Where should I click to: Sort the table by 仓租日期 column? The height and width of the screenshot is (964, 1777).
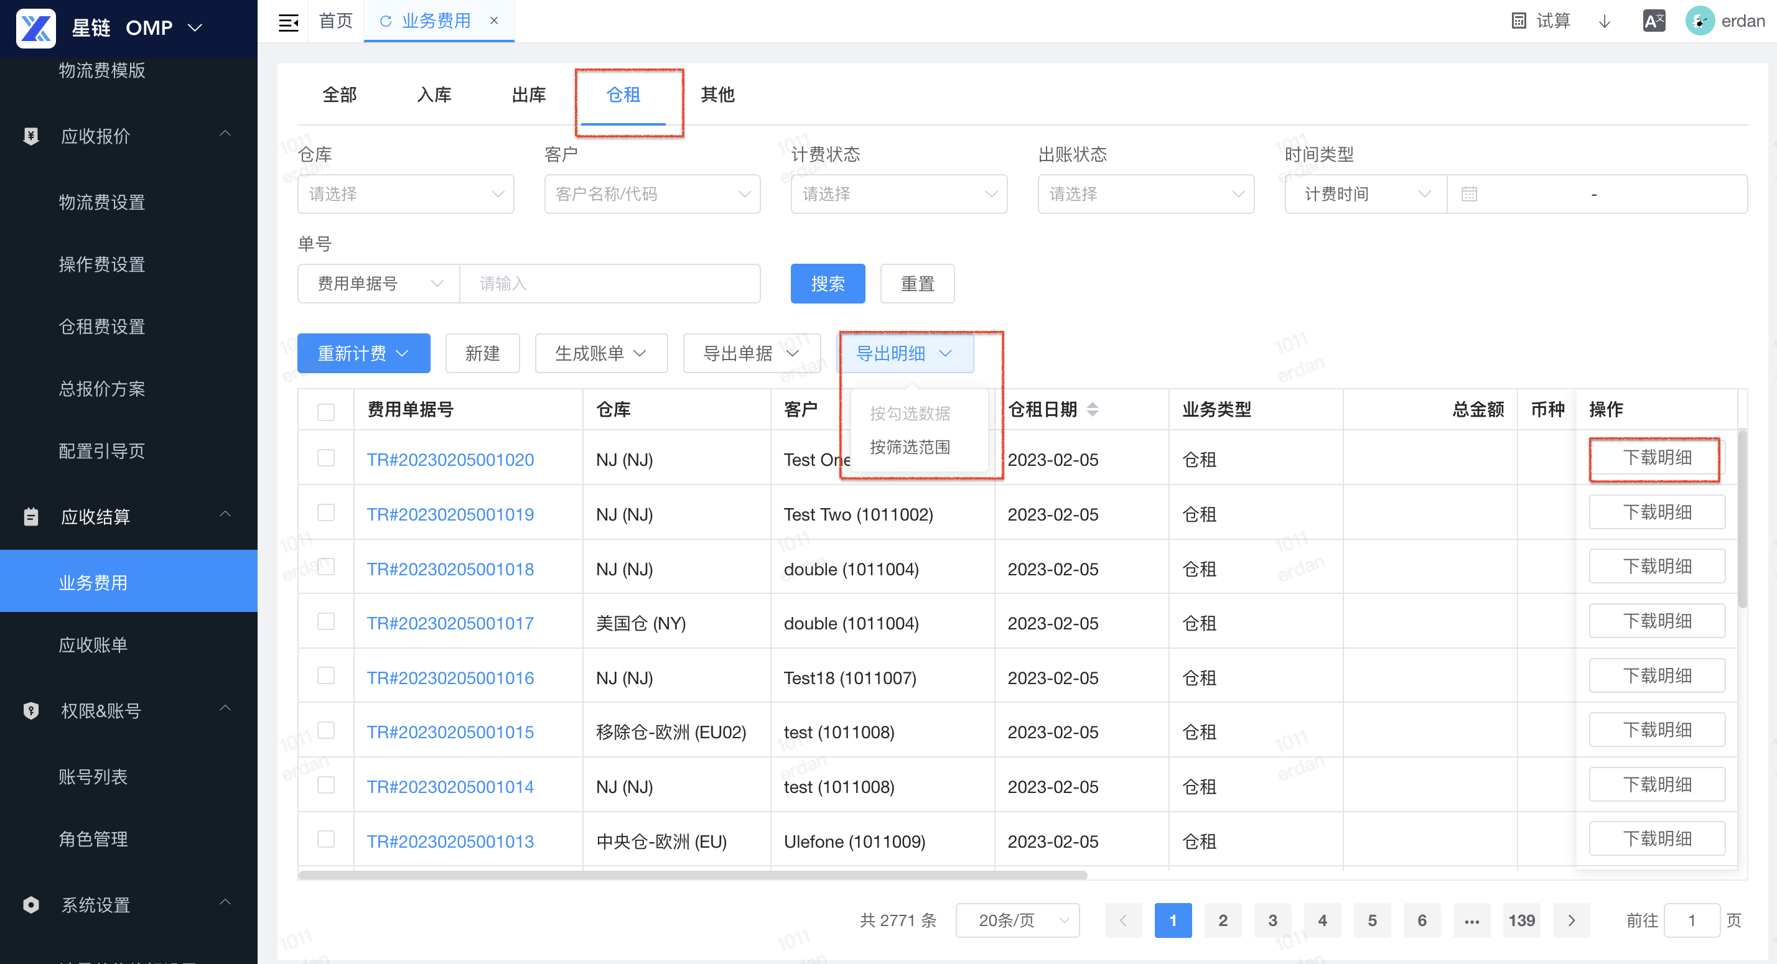click(1093, 410)
